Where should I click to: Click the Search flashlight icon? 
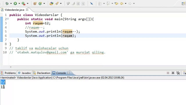pyautogui.click(x=57, y=3)
